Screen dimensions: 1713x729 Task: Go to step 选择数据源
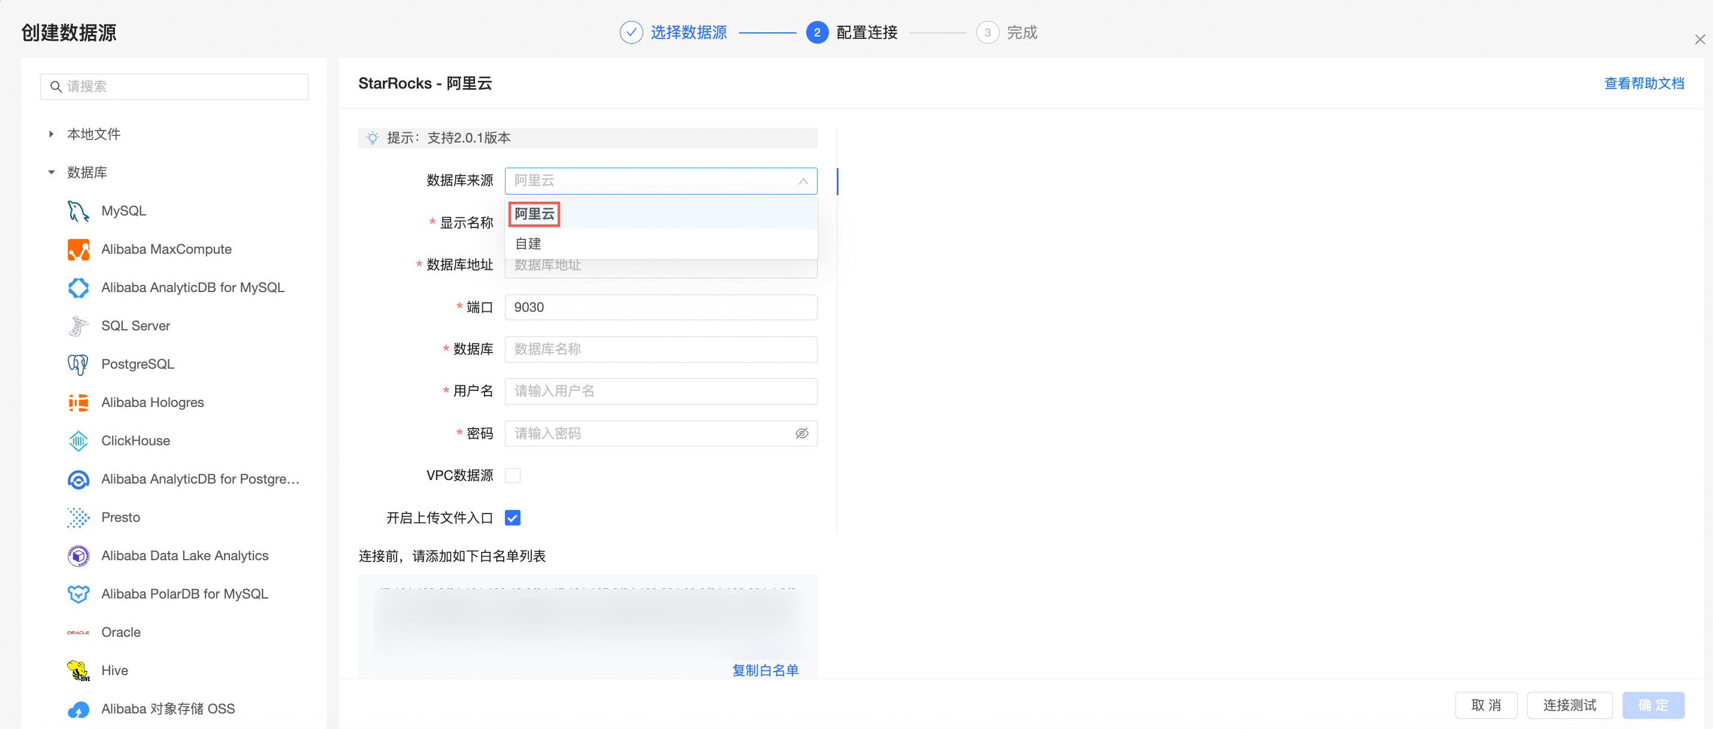pos(688,32)
